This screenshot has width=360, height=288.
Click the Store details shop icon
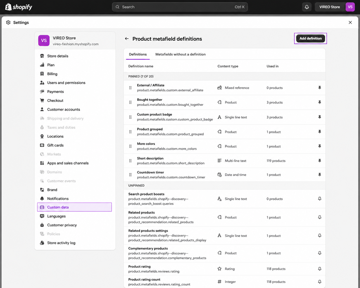pos(42,56)
